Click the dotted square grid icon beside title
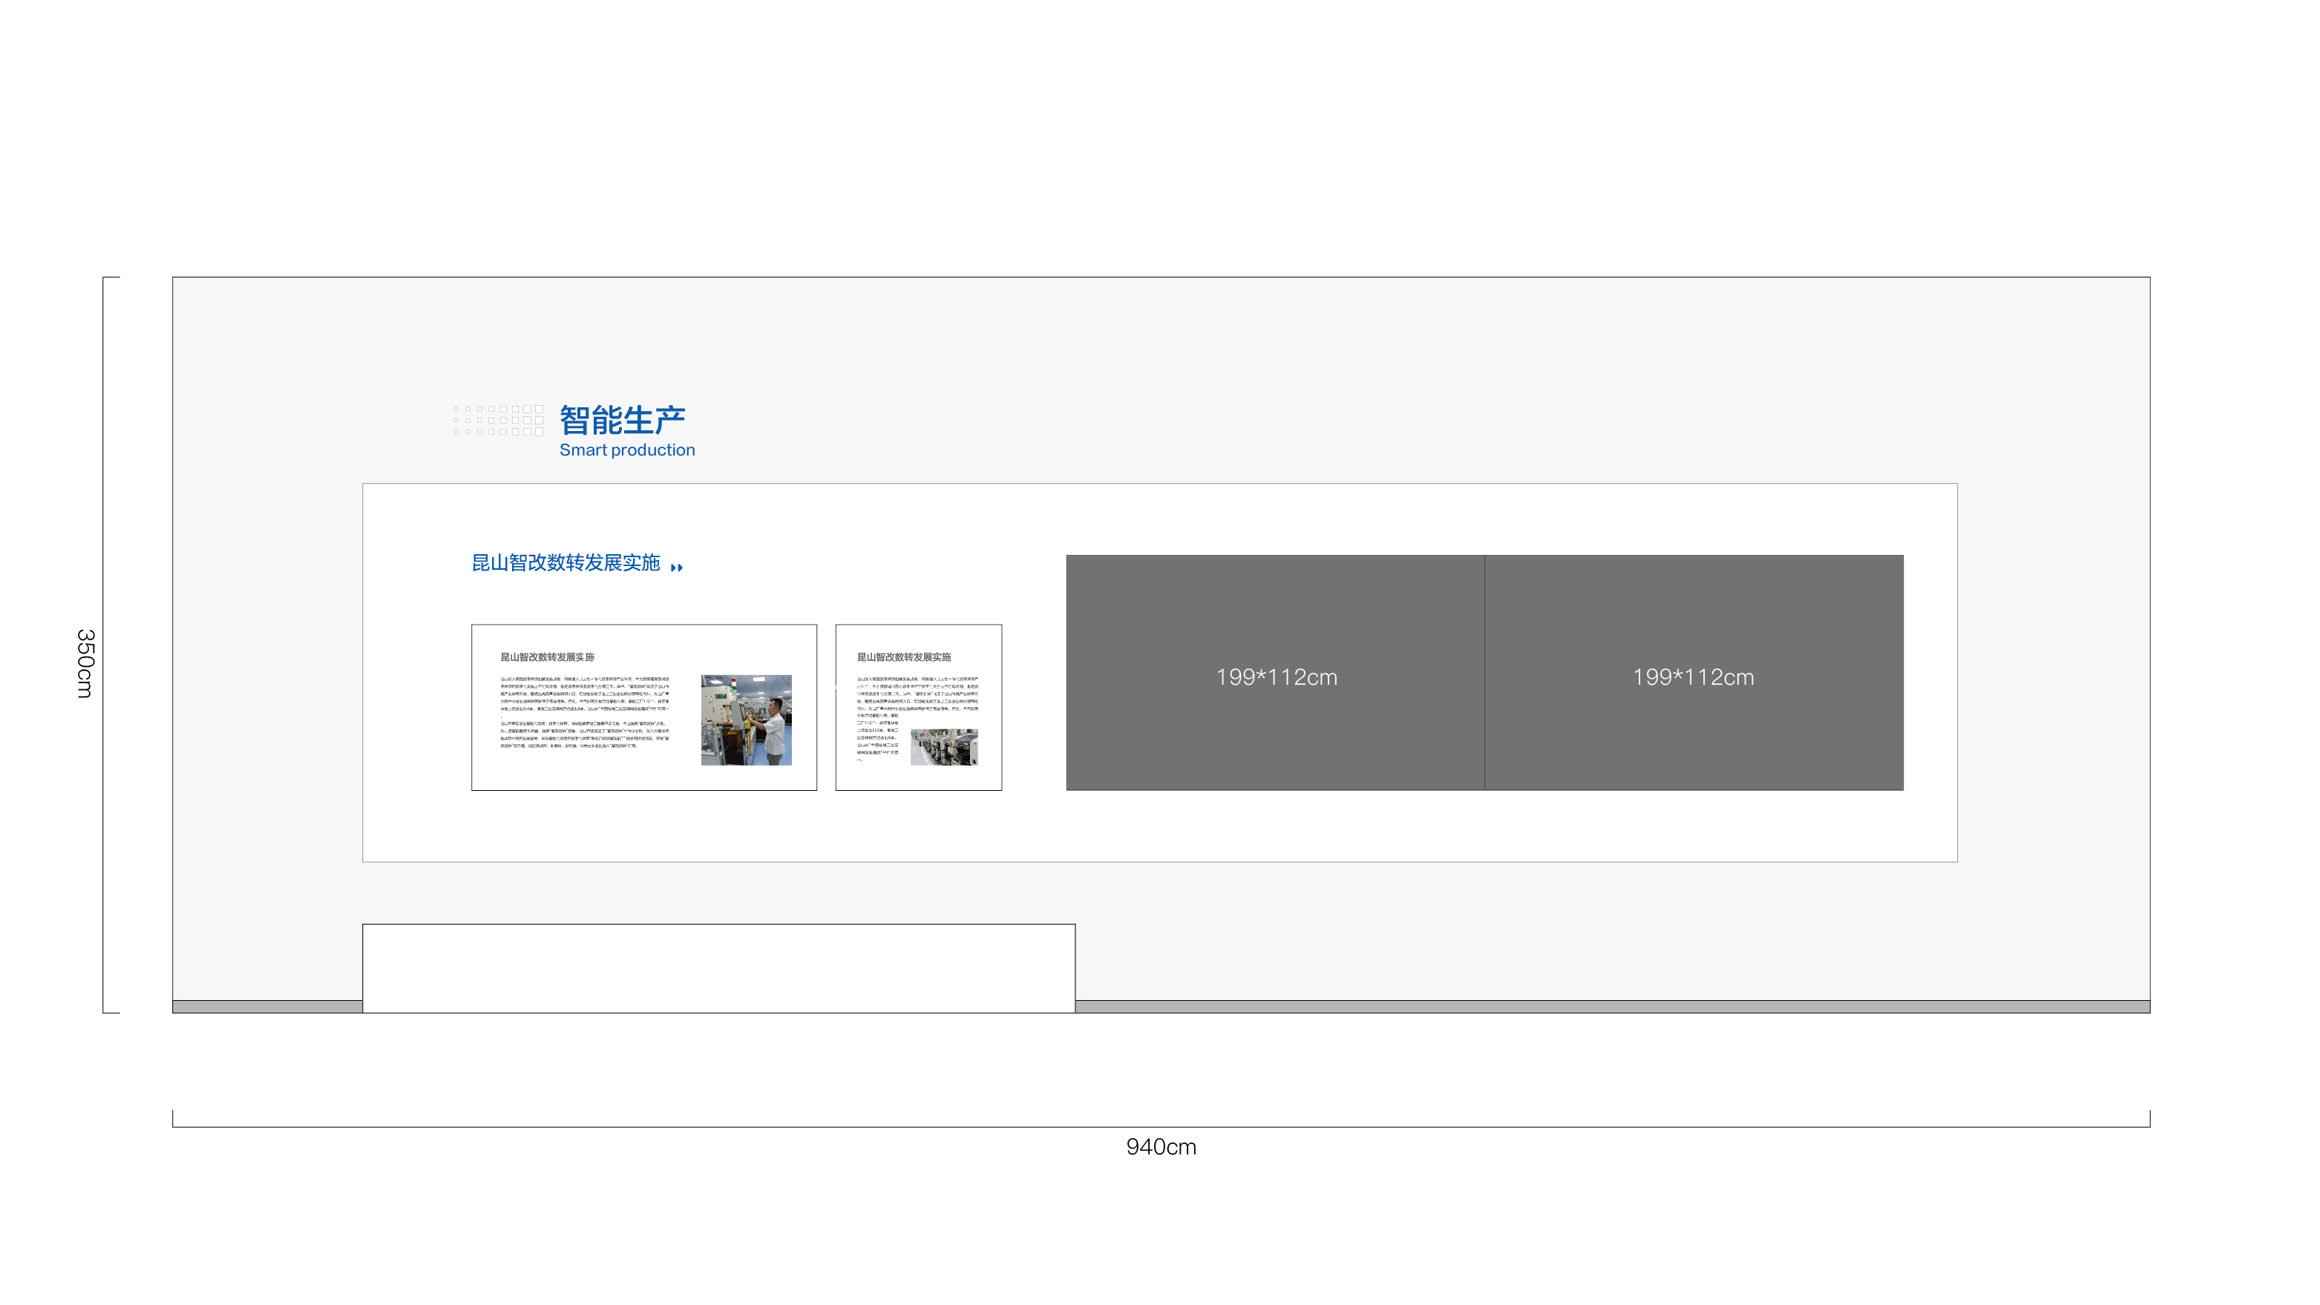Viewport: 2320px width, 1305px height. click(x=498, y=421)
